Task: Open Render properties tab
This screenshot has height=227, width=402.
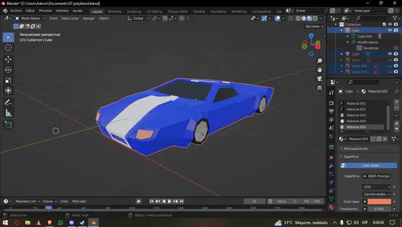Action: [331, 103]
